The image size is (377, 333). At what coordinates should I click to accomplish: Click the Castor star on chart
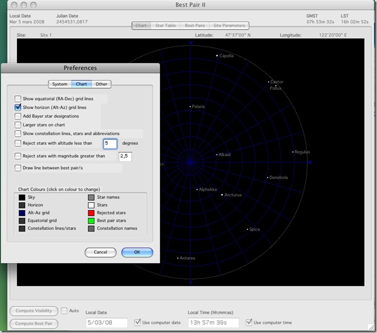click(269, 82)
